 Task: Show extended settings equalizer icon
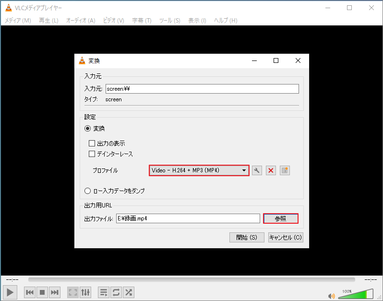85,292
